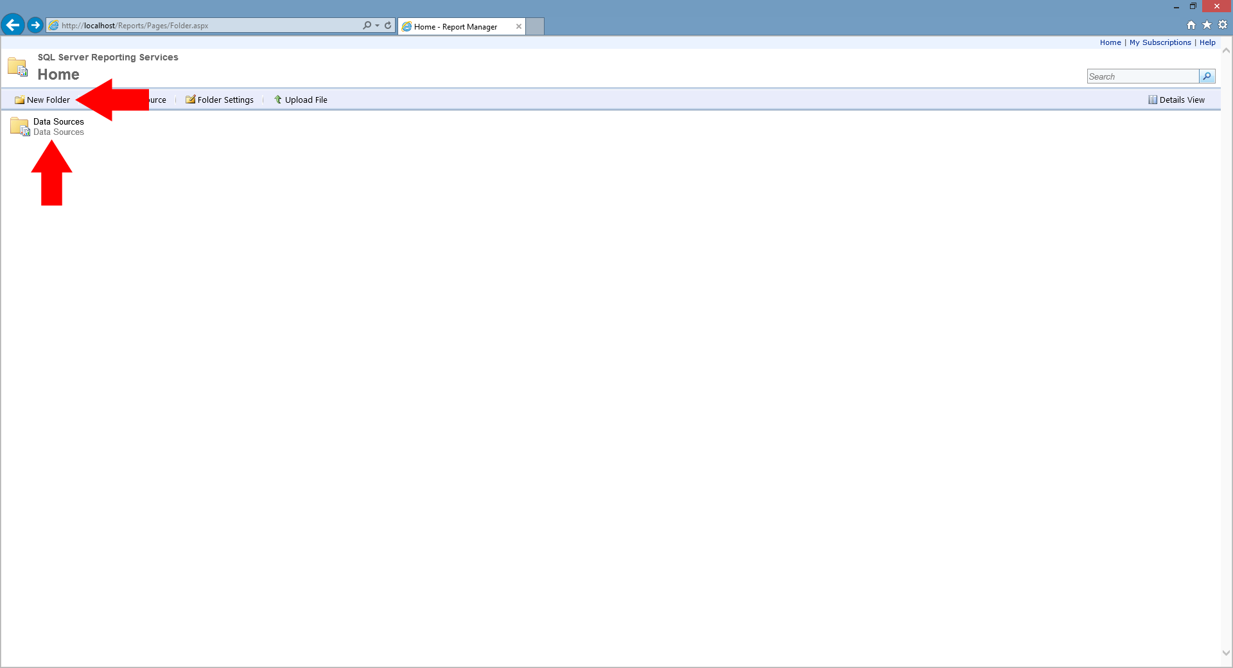Image resolution: width=1233 pixels, height=668 pixels.
Task: Open the browser Tools gear icon
Action: (x=1223, y=24)
